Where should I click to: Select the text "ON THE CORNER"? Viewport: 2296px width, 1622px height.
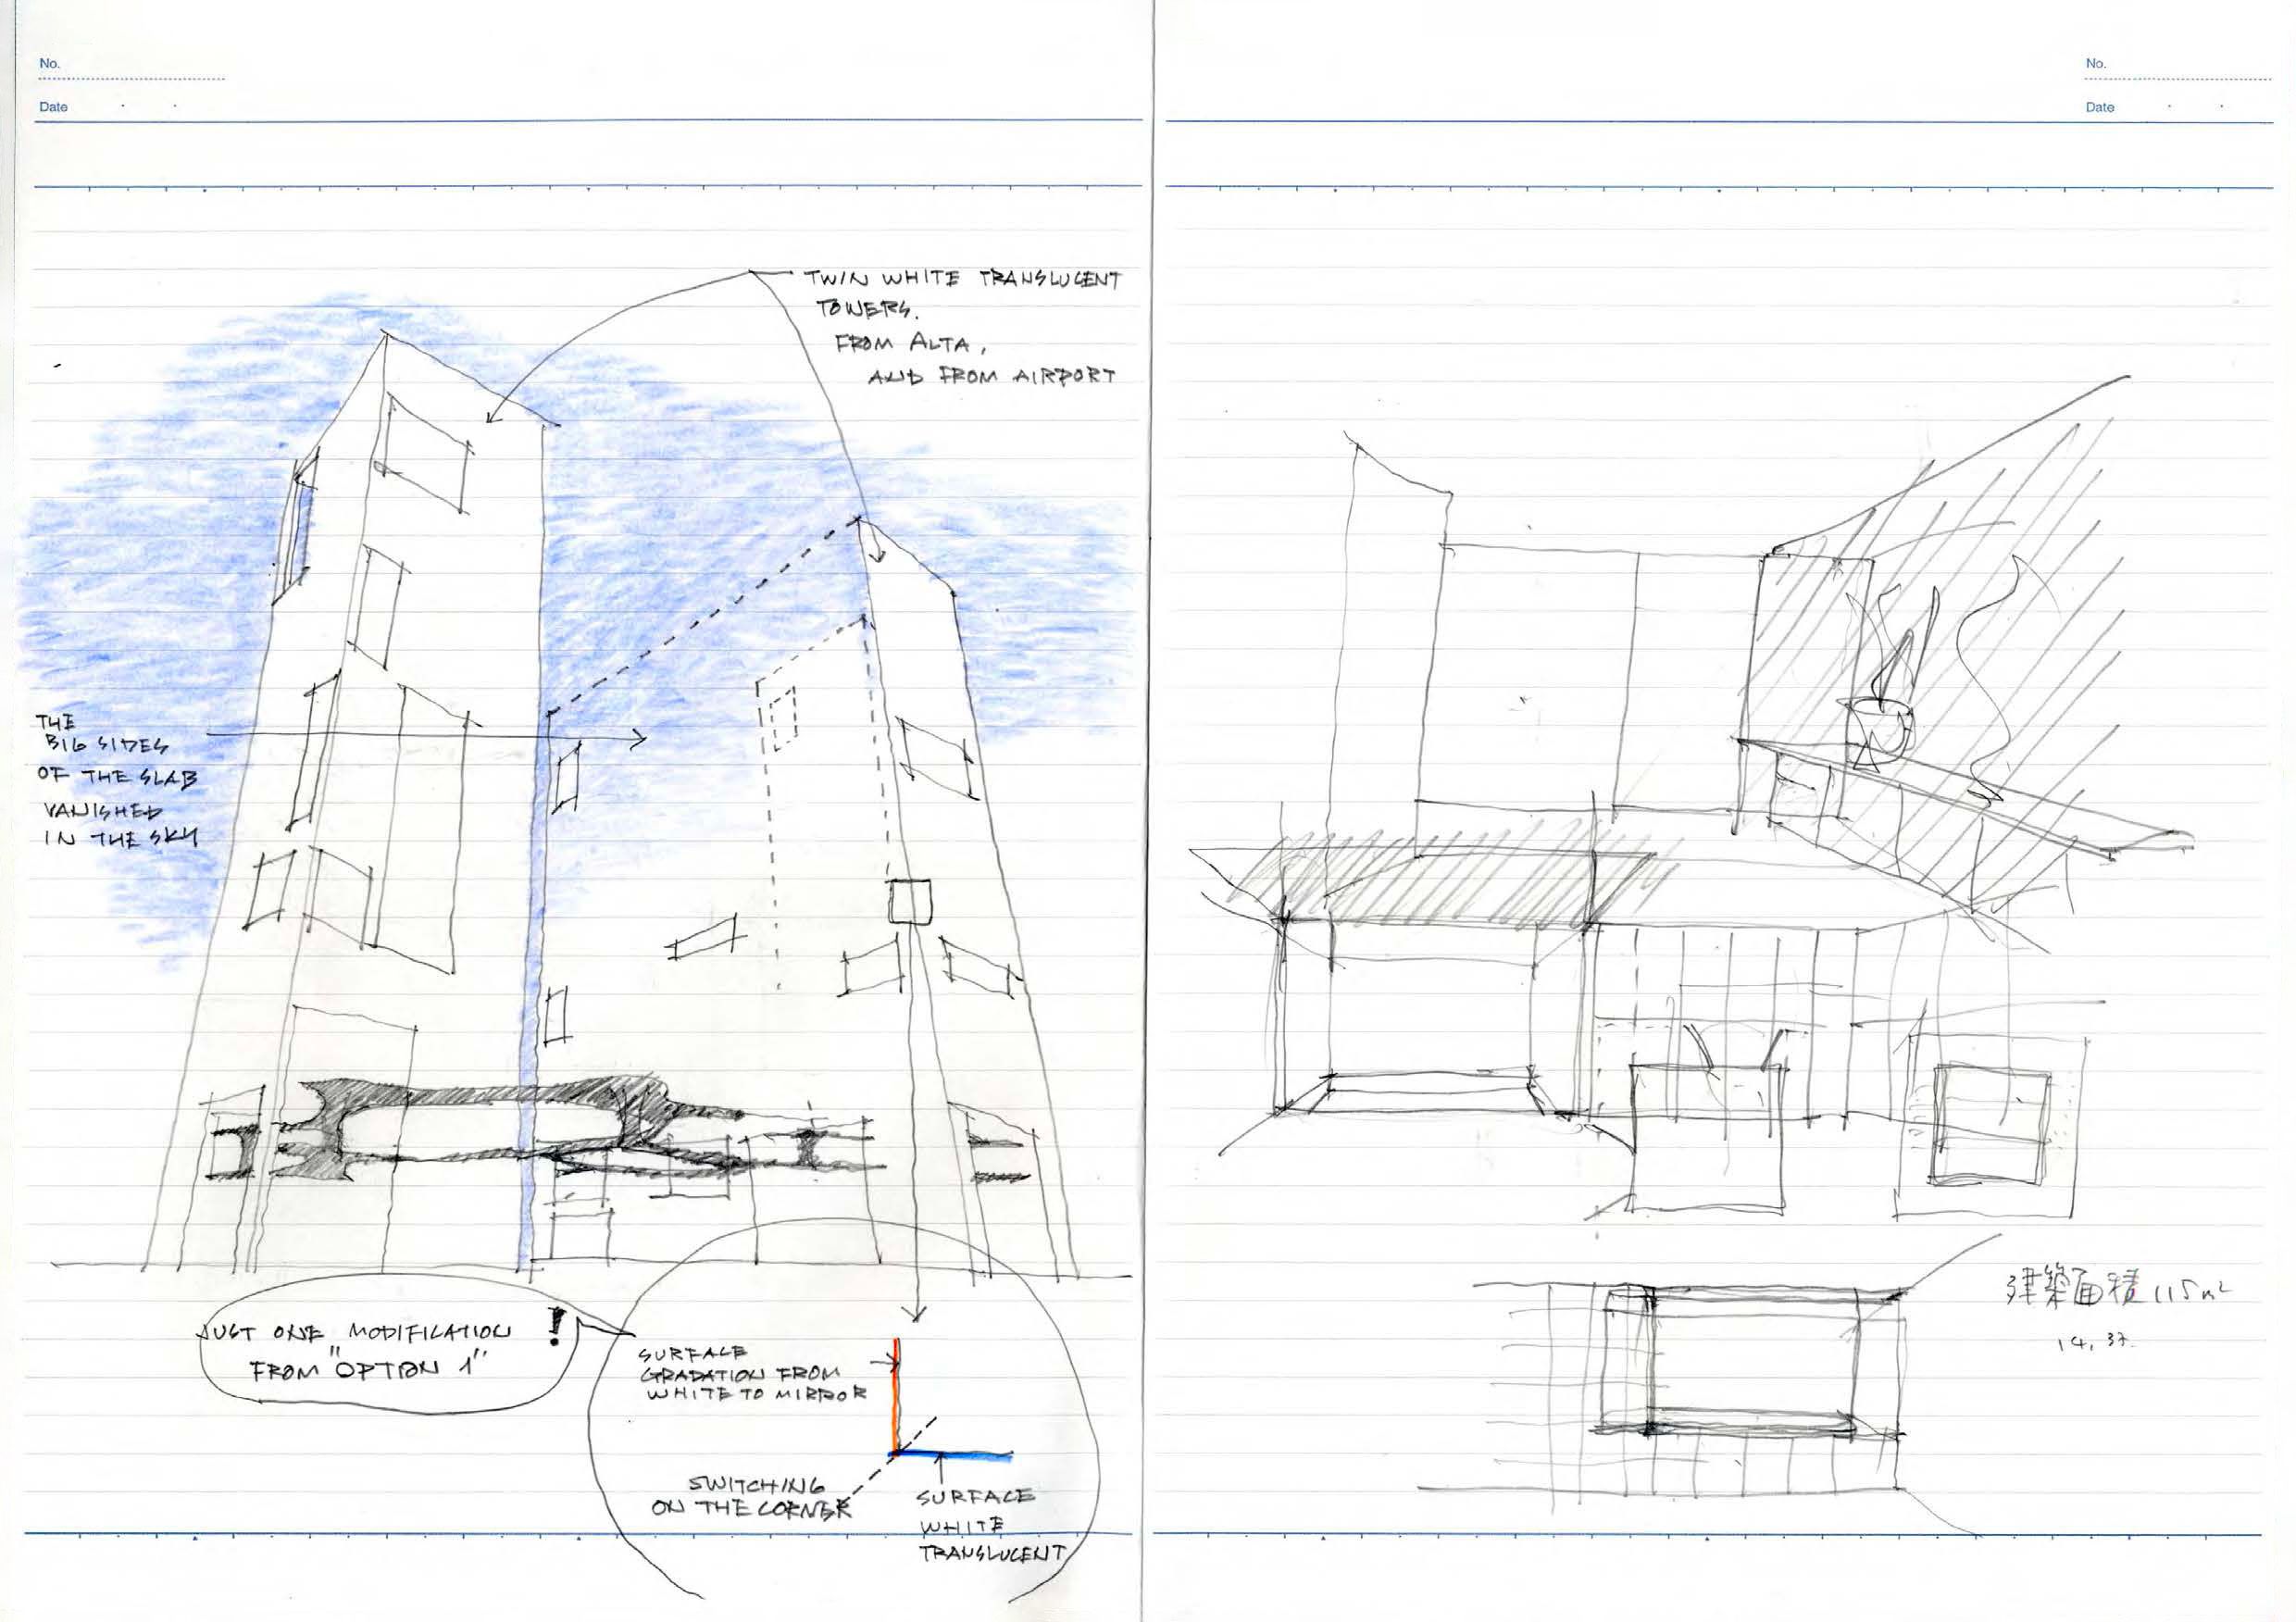click(x=750, y=1509)
